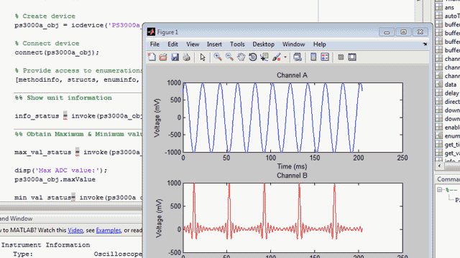Insert a legend via toolbar icon

(x=325, y=57)
